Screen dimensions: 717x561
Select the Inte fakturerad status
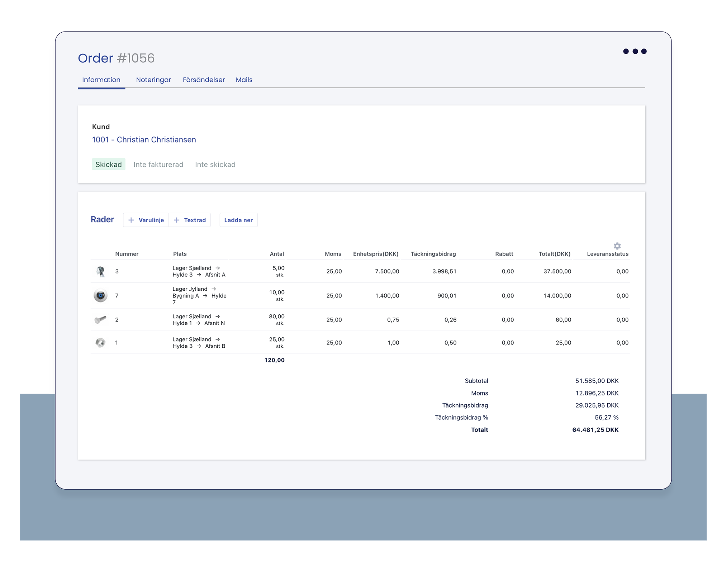click(158, 165)
